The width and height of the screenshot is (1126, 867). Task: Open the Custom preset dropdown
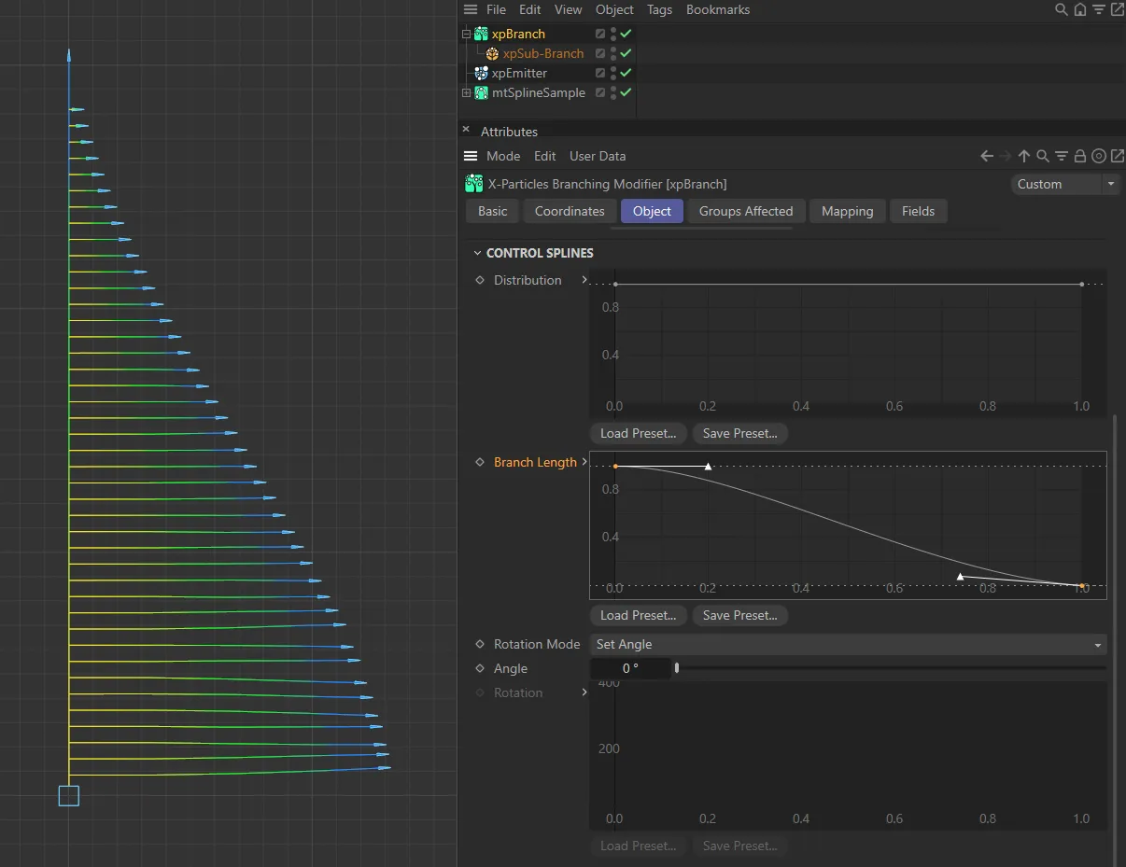(x=1063, y=184)
